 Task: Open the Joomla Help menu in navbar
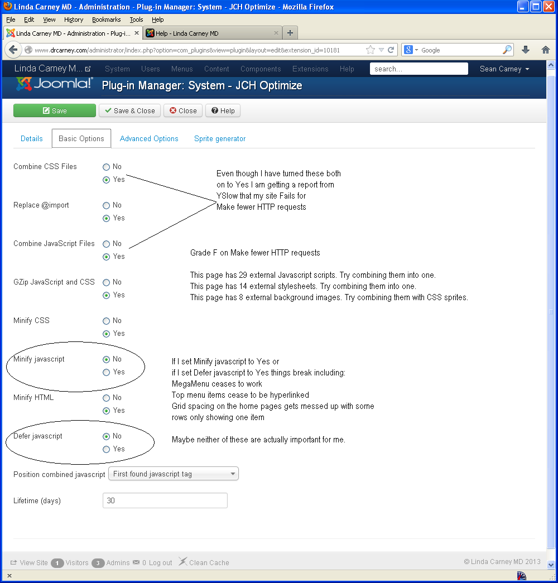347,69
